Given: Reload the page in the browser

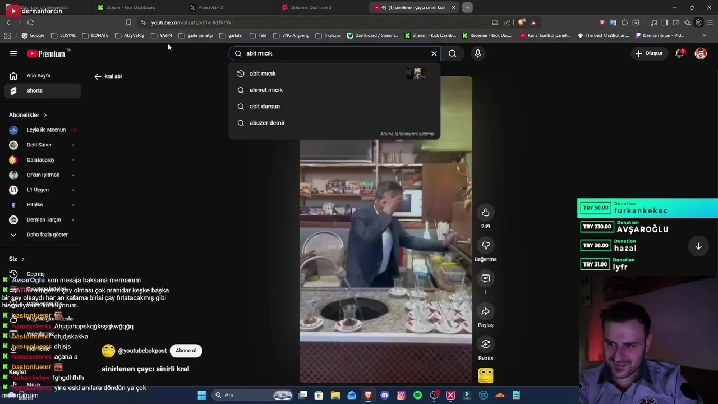Looking at the screenshot, I should point(30,22).
